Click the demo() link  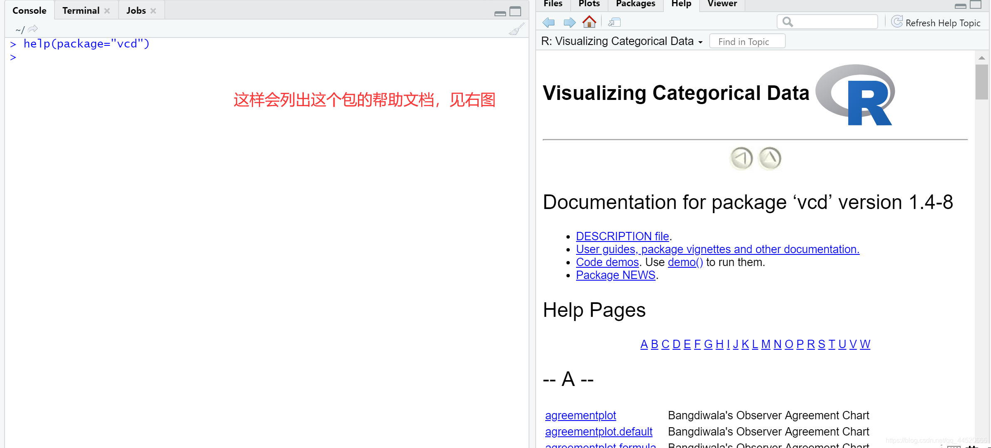685,262
